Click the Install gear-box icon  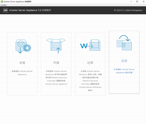[23, 46]
